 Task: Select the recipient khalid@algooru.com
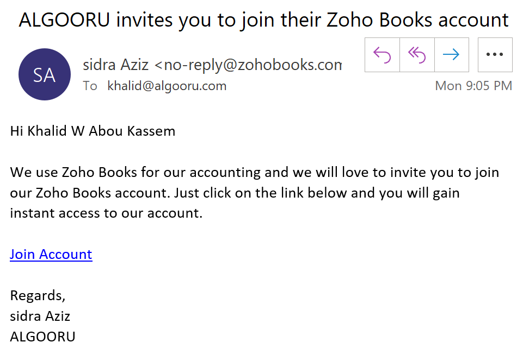click(x=167, y=86)
